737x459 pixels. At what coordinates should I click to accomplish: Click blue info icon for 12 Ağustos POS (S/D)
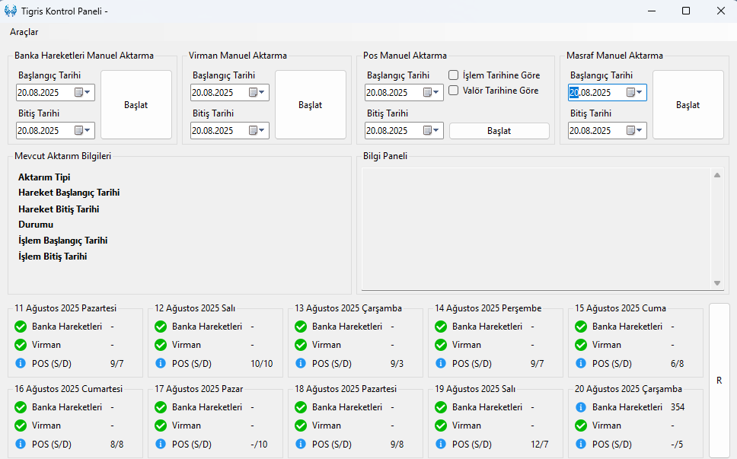pos(161,364)
